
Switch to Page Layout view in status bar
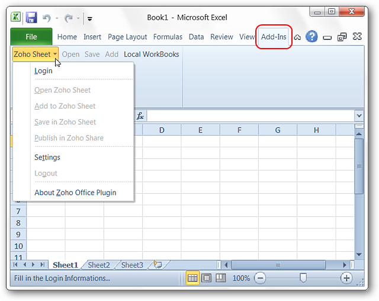coord(207,278)
